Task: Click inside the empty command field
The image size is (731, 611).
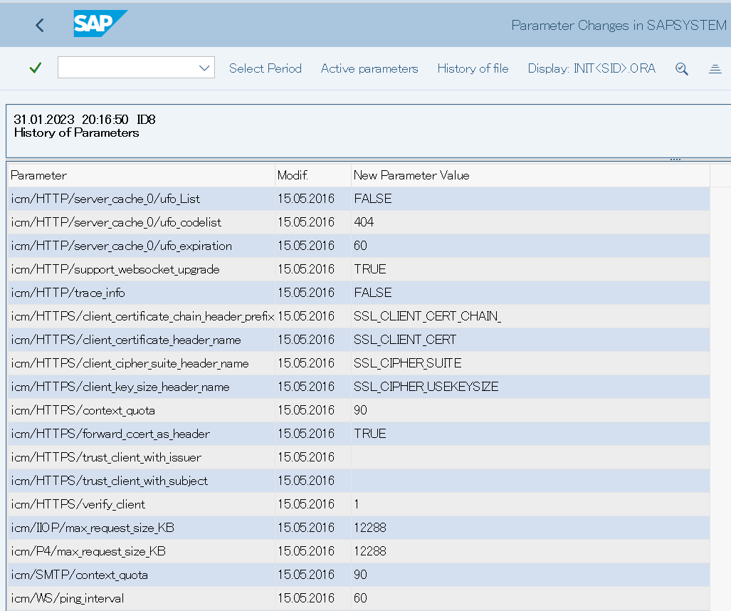Action: click(x=128, y=67)
